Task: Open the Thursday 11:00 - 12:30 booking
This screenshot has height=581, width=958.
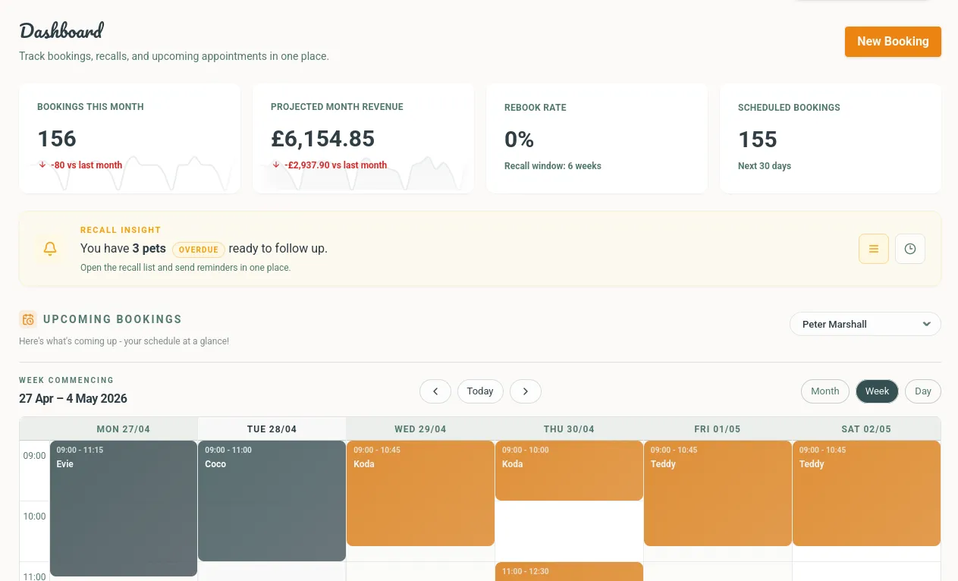Action: (x=569, y=571)
